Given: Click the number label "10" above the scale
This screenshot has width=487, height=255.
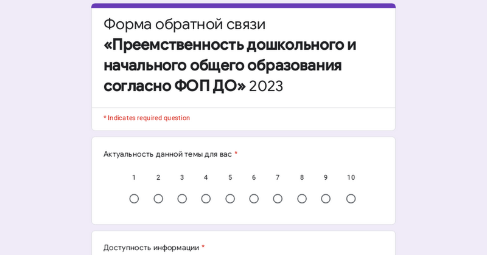Looking at the screenshot, I should [x=351, y=177].
